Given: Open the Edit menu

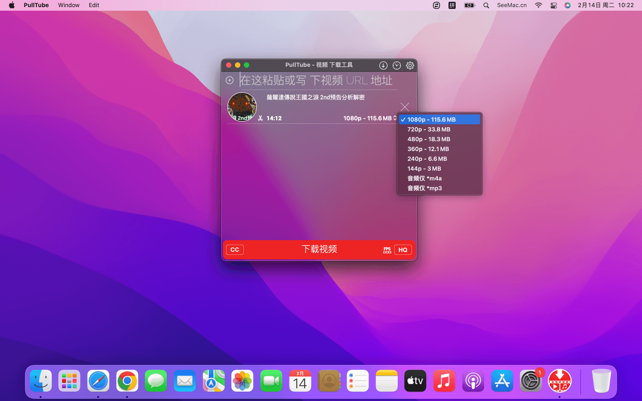Looking at the screenshot, I should pyautogui.click(x=94, y=5).
